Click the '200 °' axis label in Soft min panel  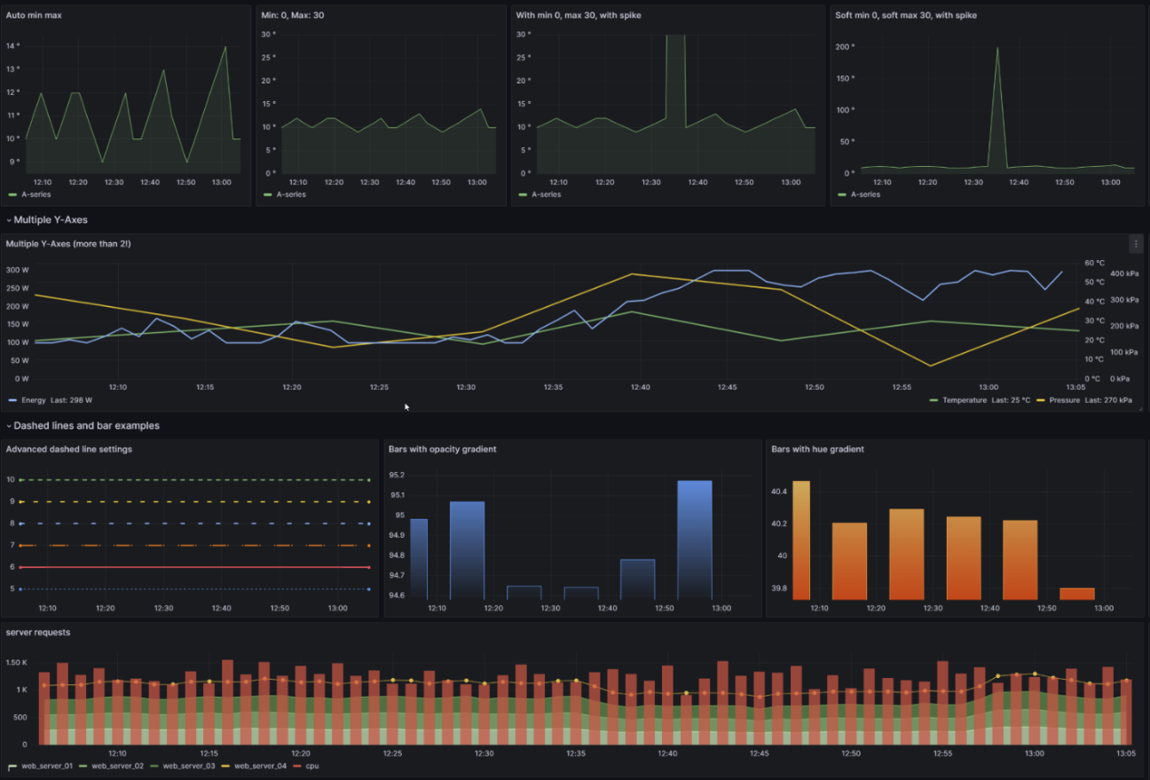coord(846,46)
